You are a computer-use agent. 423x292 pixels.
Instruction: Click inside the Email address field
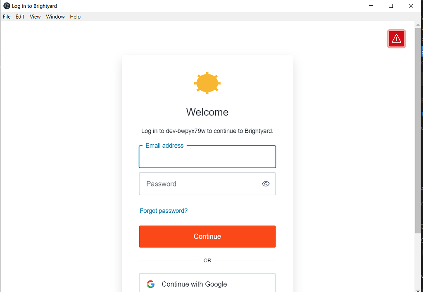207,158
